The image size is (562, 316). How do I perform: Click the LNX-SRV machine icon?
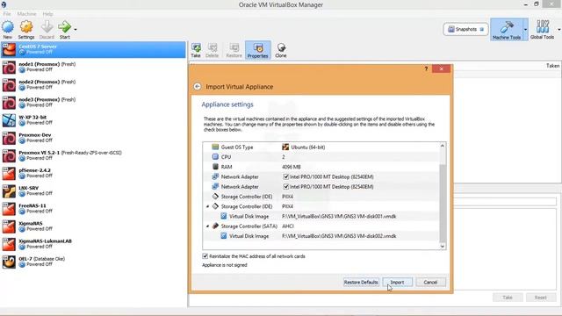point(9,191)
